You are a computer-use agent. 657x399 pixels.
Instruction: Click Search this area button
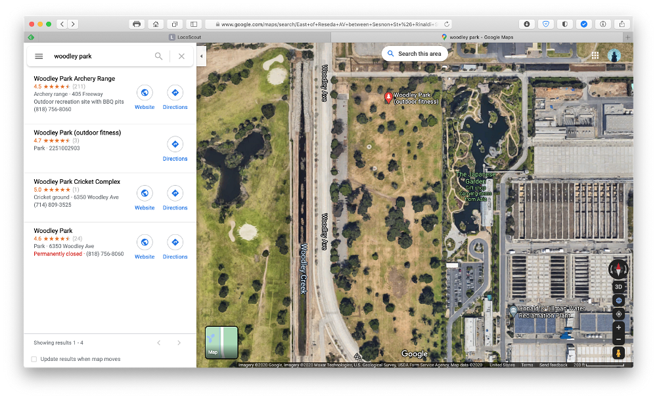click(x=415, y=54)
